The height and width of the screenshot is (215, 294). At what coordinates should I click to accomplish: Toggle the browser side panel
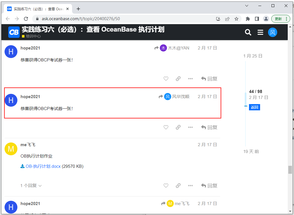click(257, 19)
